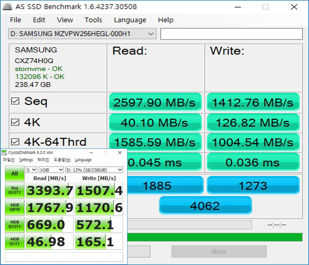Viewport: 309px width, 265px height.
Task: Click the Seq read result 2597.90 MB/s
Action: (155, 102)
